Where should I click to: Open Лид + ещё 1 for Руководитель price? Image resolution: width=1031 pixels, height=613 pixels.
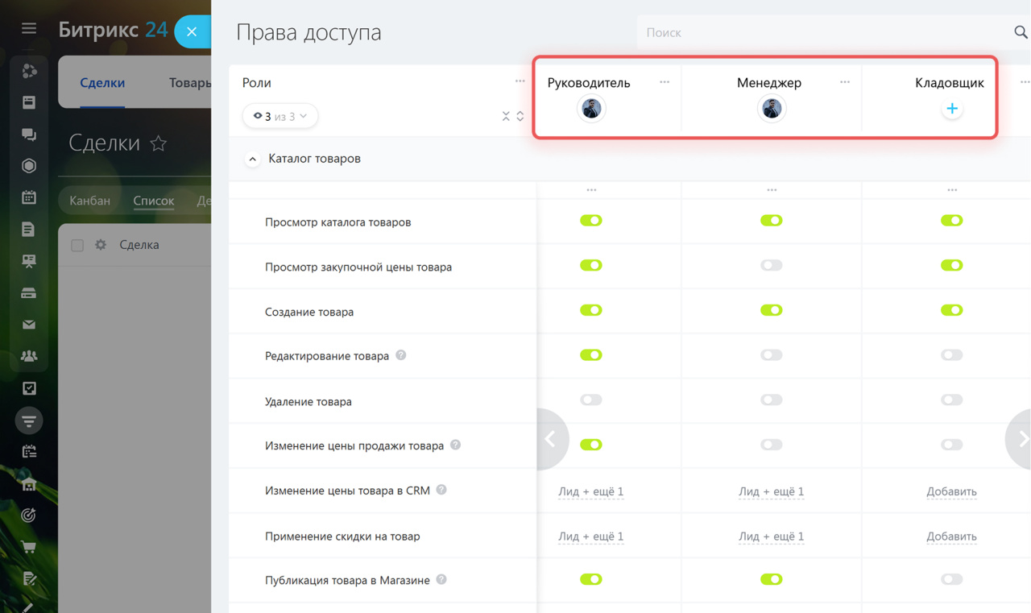(x=591, y=491)
